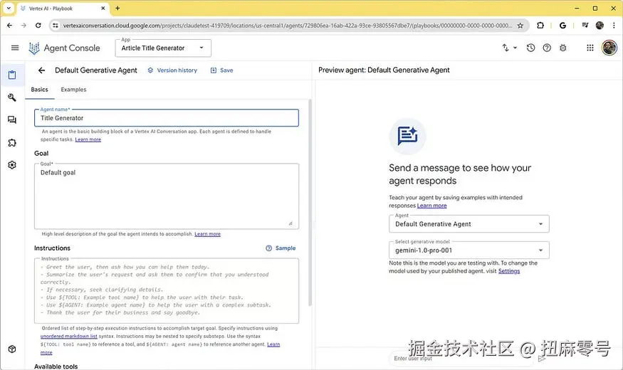623x370 pixels.
Task: View site information icon in address bar
Action: coord(56,26)
